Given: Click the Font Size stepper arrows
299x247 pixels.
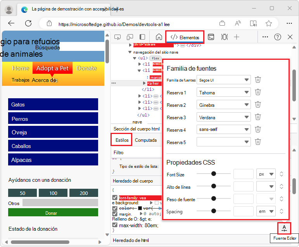Looking at the screenshot, I should [281, 174].
